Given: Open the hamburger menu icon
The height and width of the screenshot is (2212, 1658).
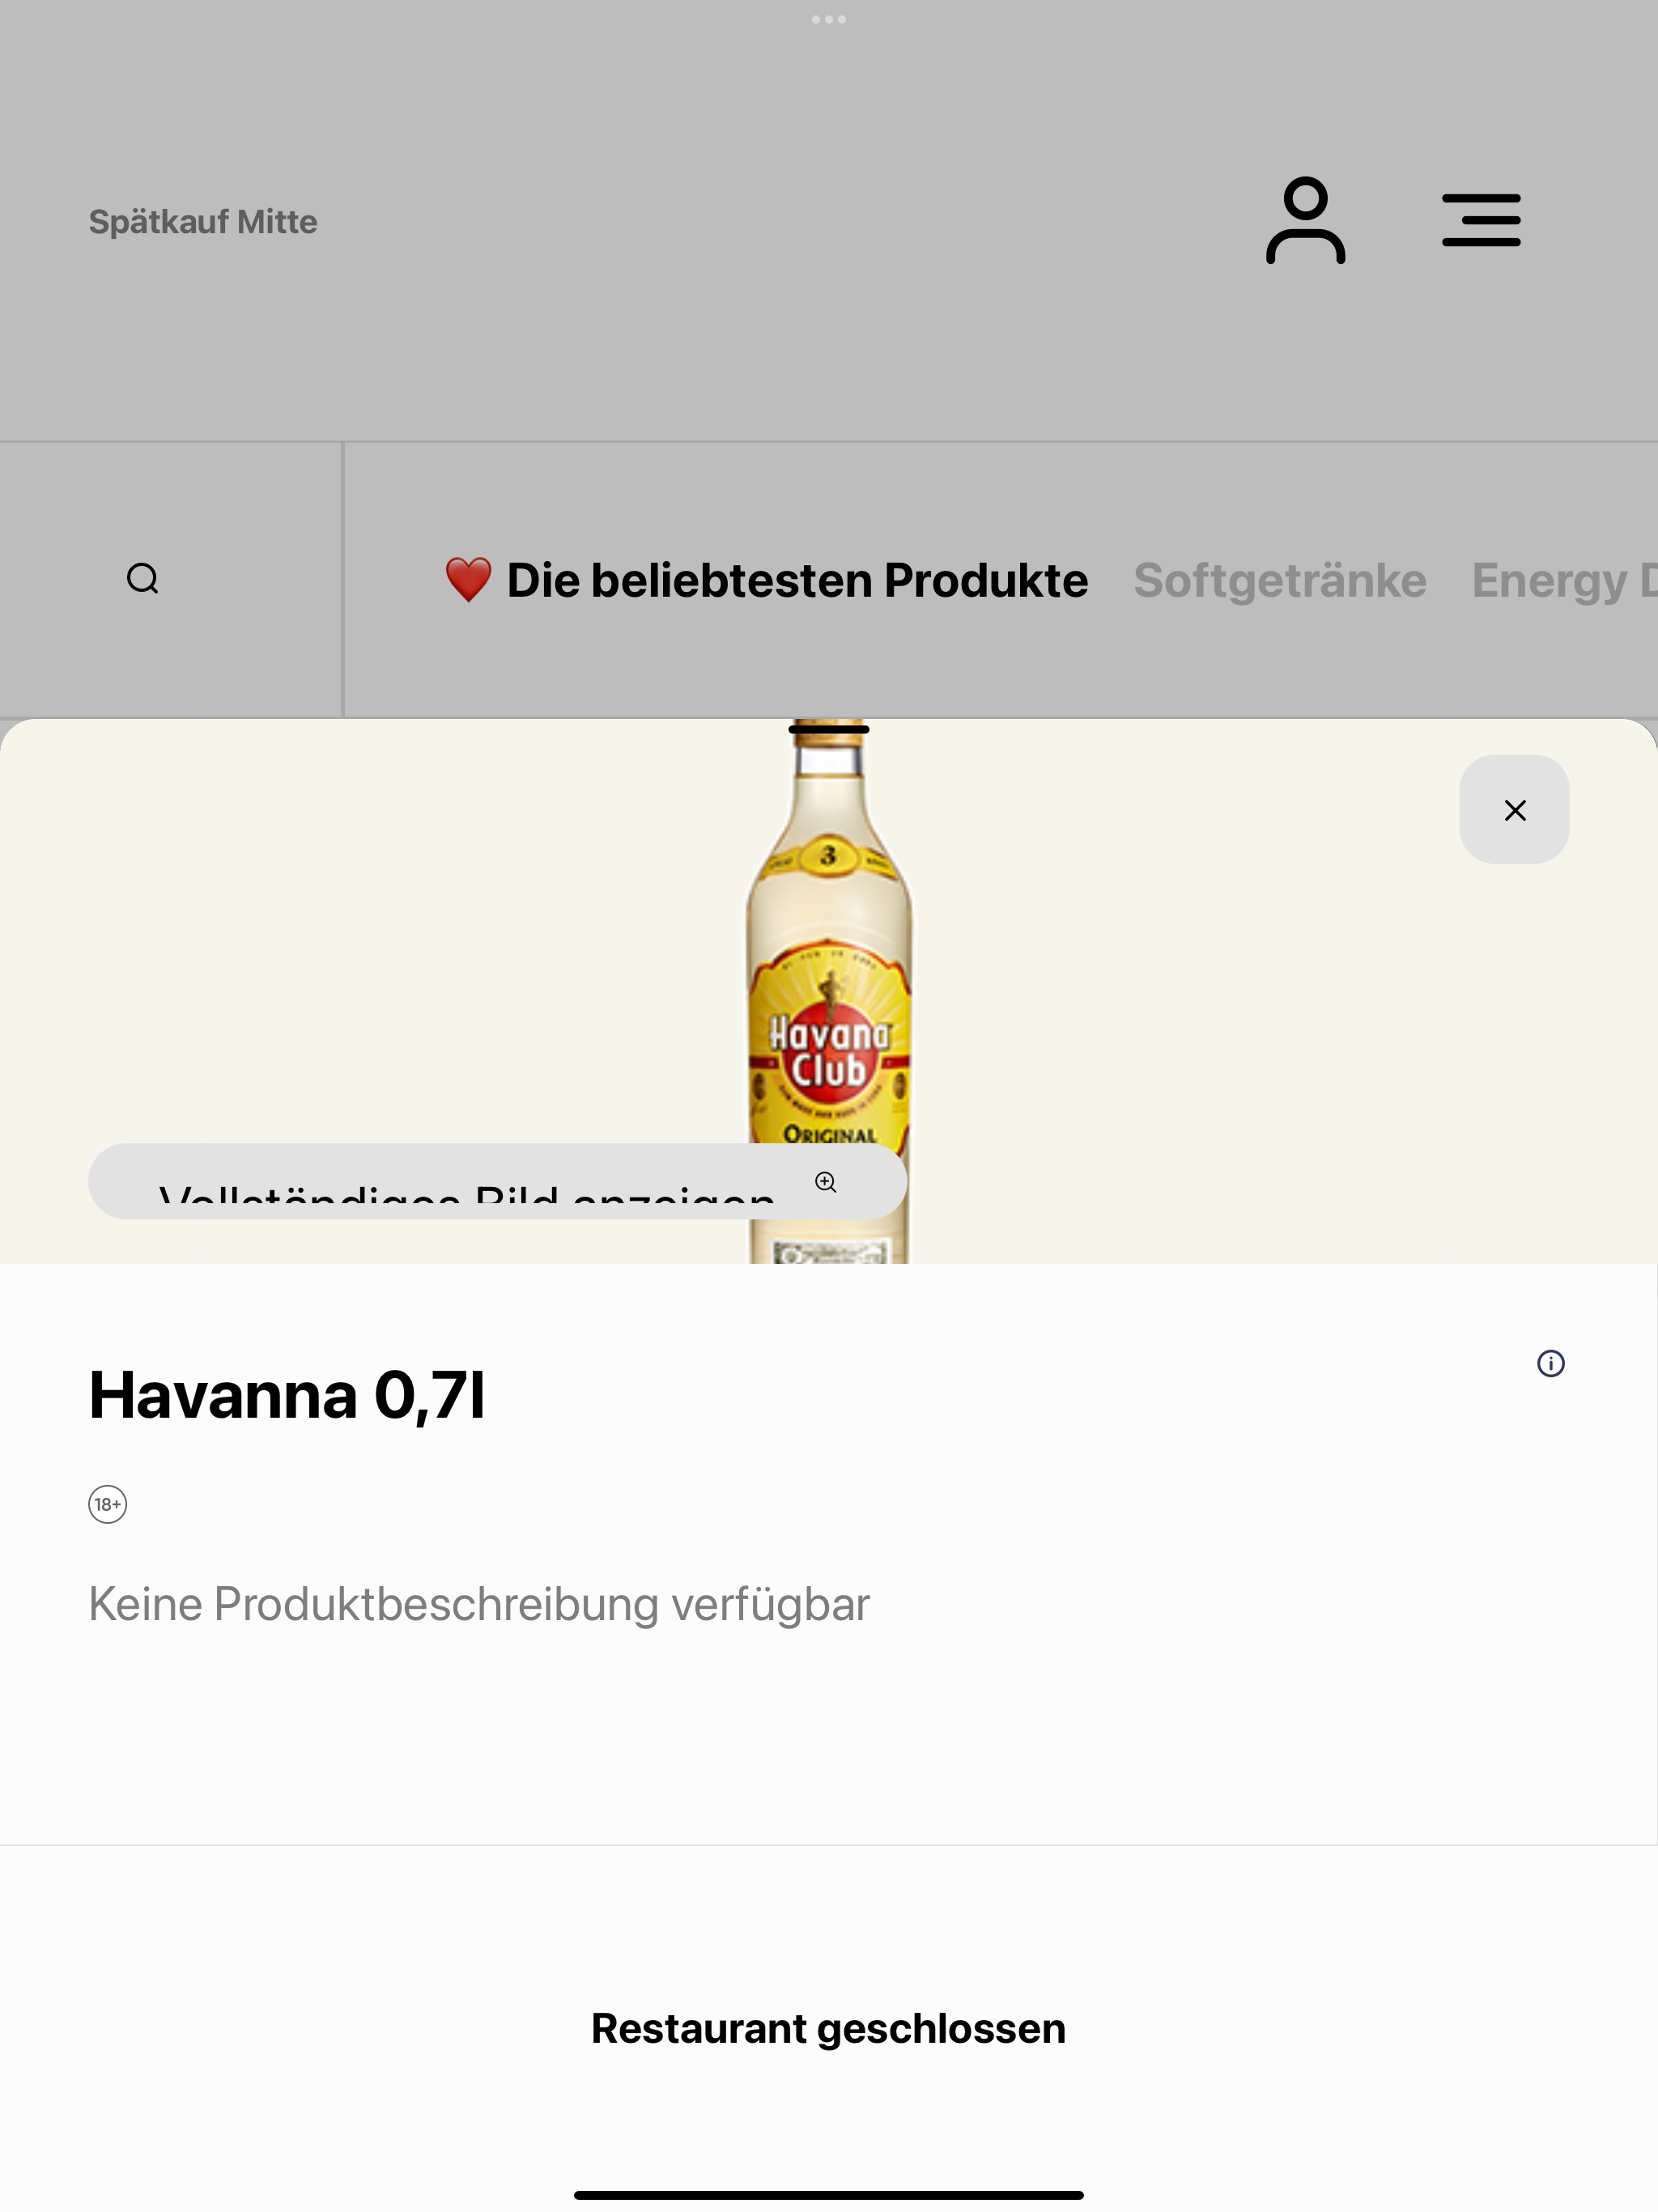Looking at the screenshot, I should (1481, 221).
